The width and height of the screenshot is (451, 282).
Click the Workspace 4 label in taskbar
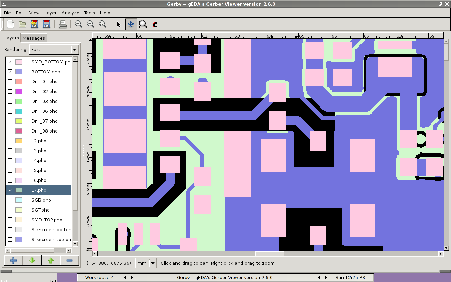point(99,277)
